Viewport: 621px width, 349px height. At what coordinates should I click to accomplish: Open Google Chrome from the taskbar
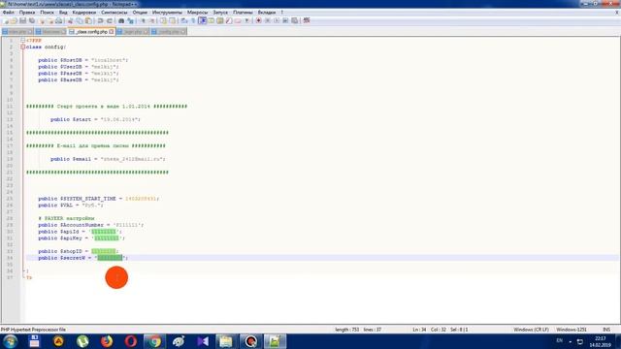[155, 341]
